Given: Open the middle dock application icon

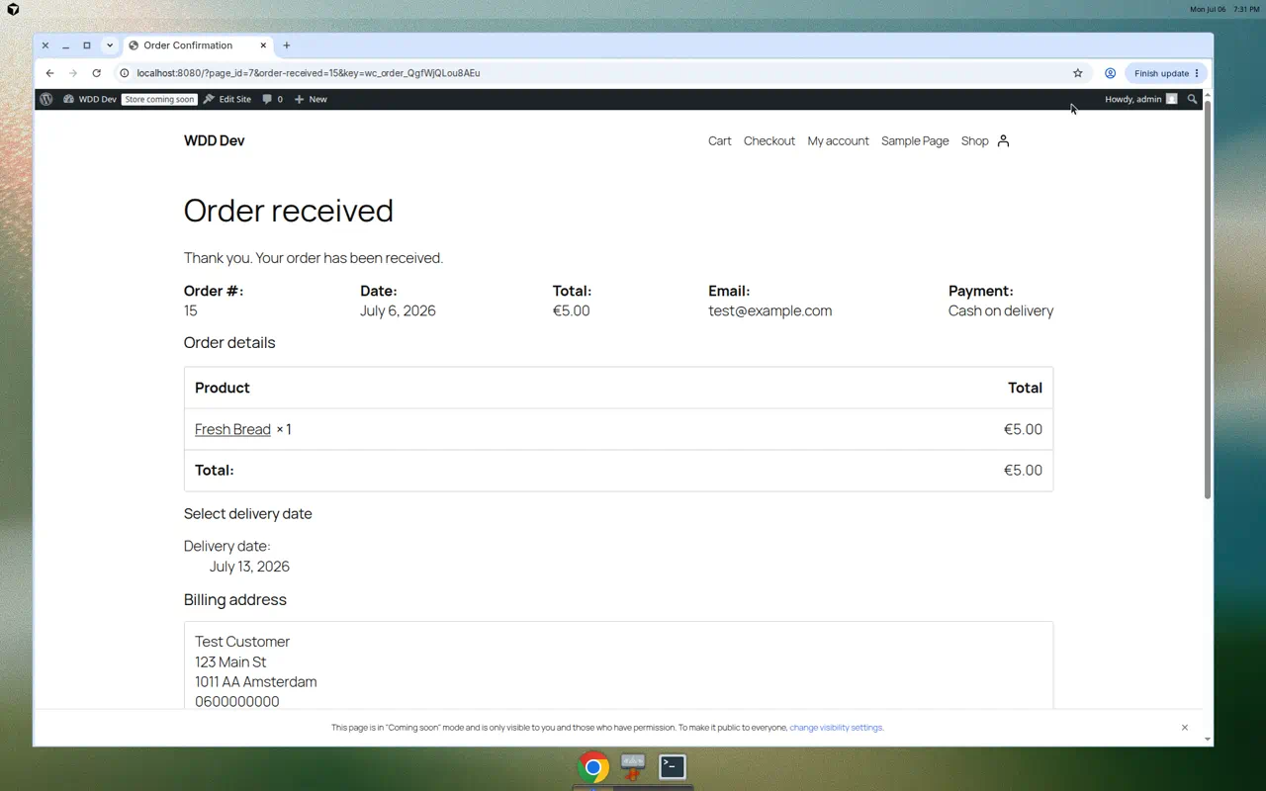Looking at the screenshot, I should pyautogui.click(x=633, y=766).
